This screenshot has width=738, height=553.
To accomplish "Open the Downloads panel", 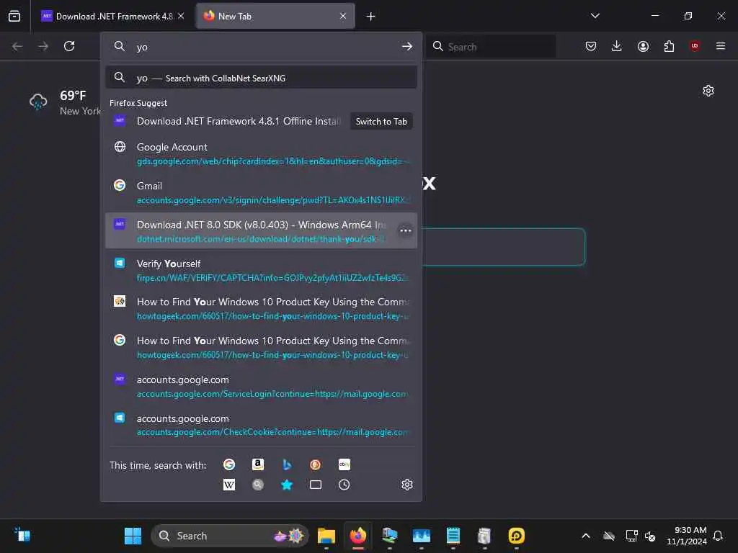I will 617,46.
